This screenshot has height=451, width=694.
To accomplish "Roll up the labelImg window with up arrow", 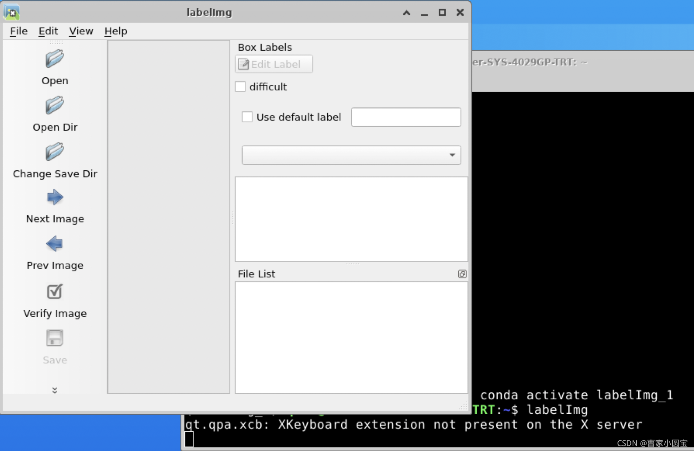I will pyautogui.click(x=406, y=13).
